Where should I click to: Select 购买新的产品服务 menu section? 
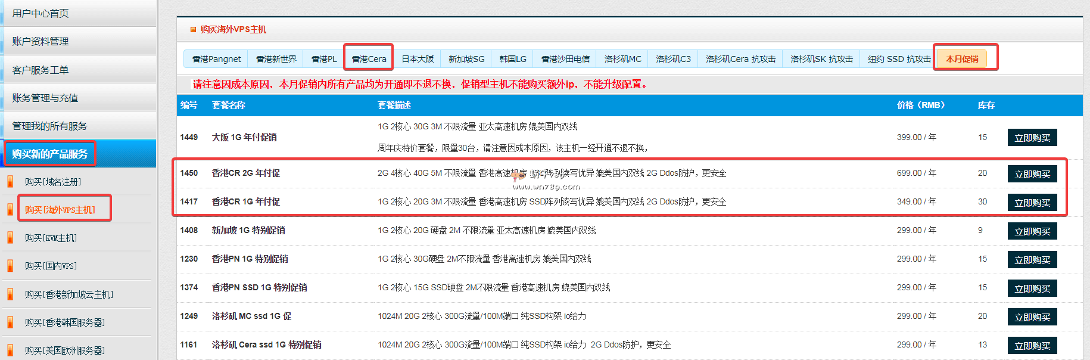click(x=50, y=154)
